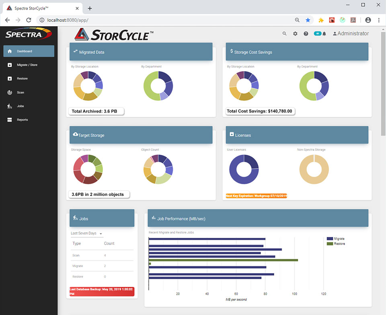Viewport: 386px width, 315px height.
Task: Select the Spectra StorCycle browser tab
Action: pos(42,8)
